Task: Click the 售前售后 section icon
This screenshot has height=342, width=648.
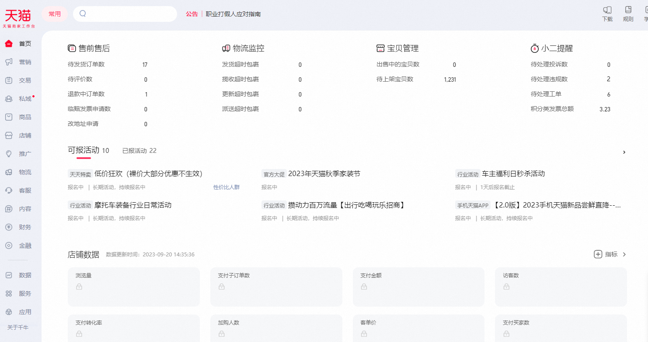Action: click(x=72, y=48)
